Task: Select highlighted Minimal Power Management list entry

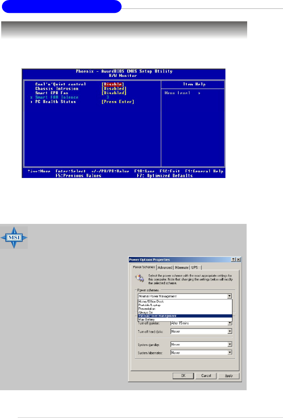Action: pyautogui.click(x=185, y=316)
